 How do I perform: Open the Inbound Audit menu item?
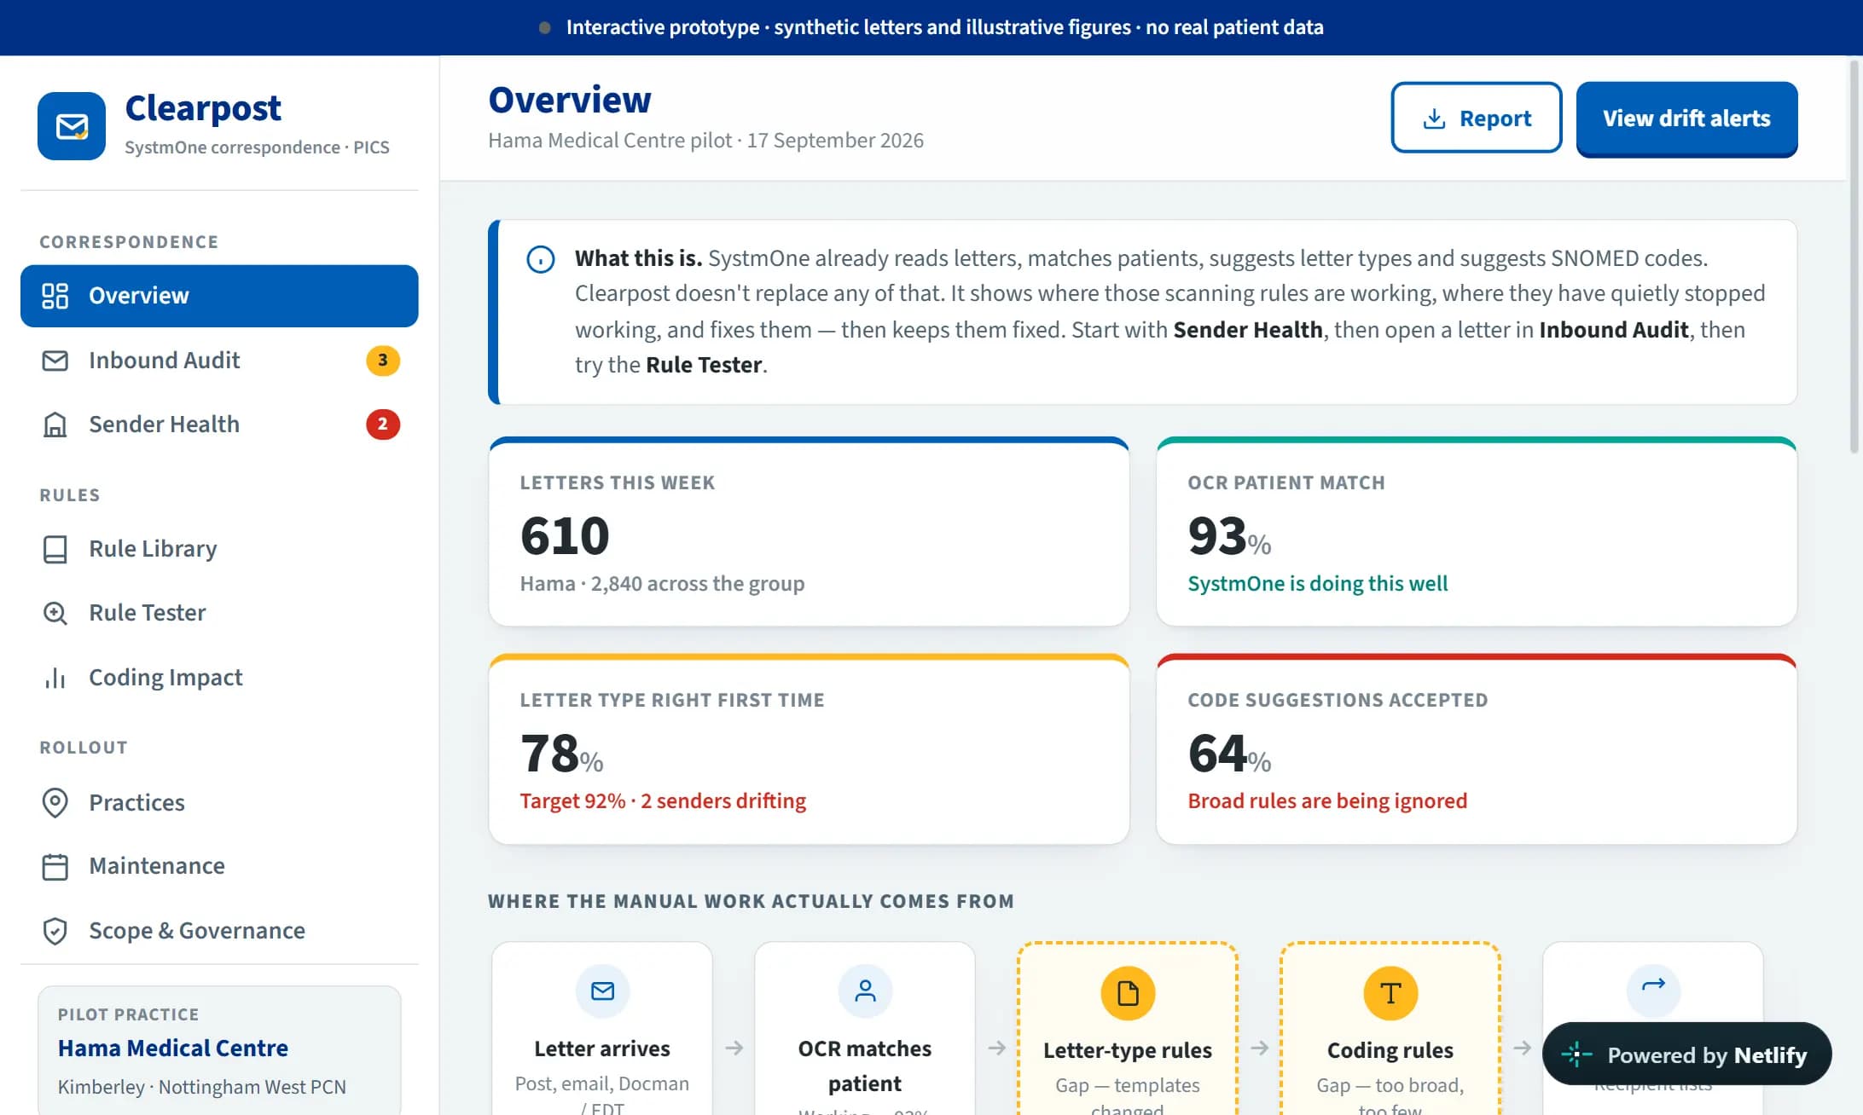(219, 361)
